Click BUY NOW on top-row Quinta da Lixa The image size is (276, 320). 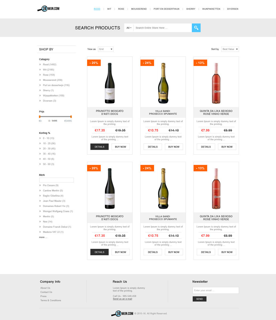coord(227,147)
